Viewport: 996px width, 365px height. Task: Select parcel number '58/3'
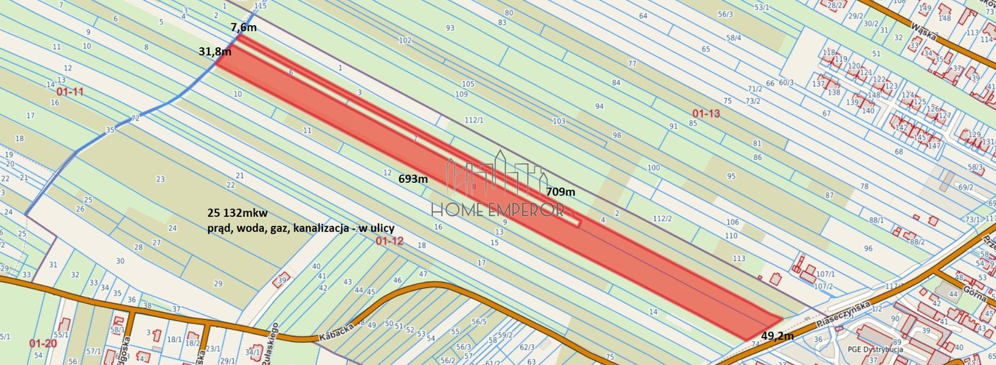click(x=976, y=167)
